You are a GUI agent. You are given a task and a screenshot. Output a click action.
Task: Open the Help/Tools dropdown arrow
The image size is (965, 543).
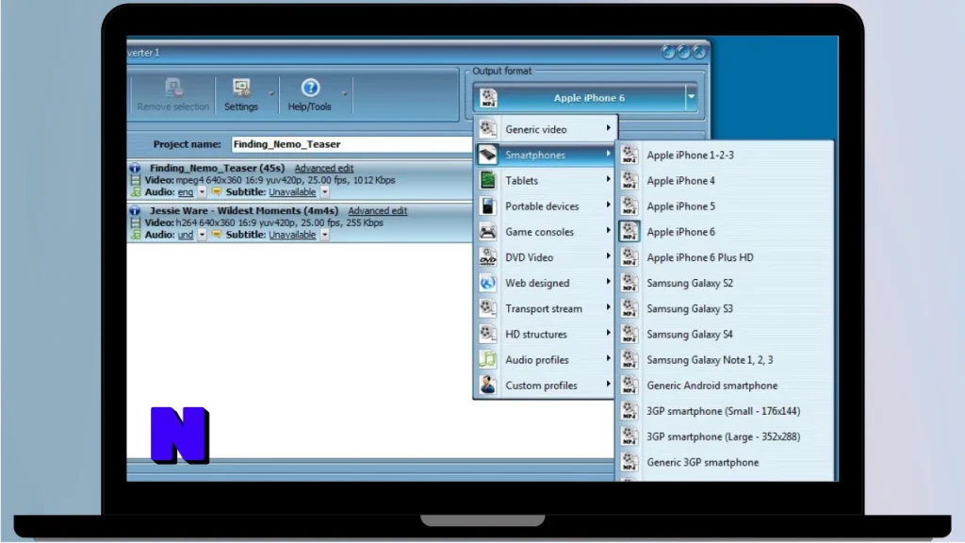point(345,94)
